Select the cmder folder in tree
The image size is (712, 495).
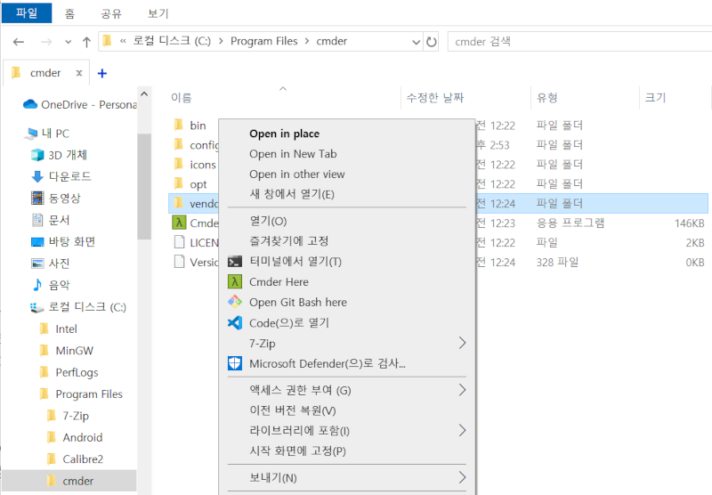[69, 481]
